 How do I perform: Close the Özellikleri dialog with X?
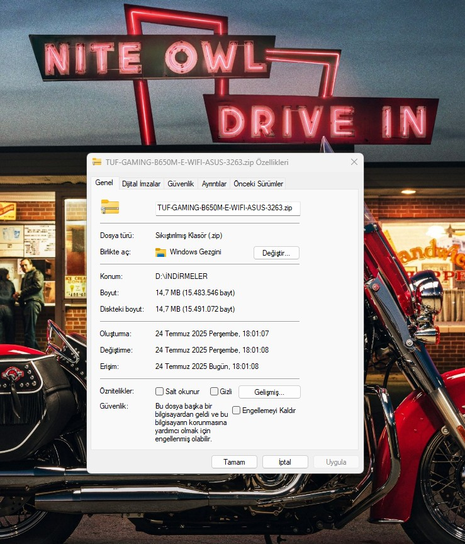[354, 162]
